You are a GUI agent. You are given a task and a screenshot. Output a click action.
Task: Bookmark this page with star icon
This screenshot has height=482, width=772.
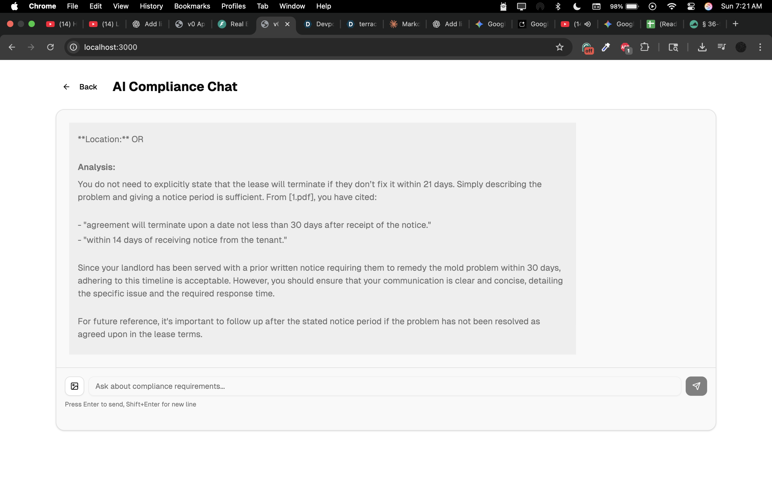point(559,47)
